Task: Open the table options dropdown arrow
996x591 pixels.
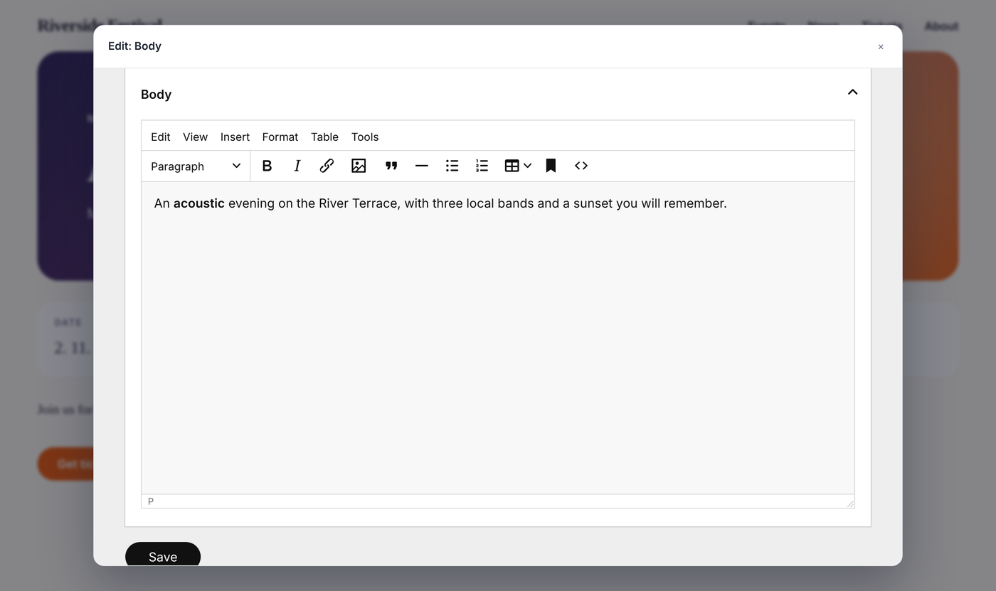Action: click(528, 166)
